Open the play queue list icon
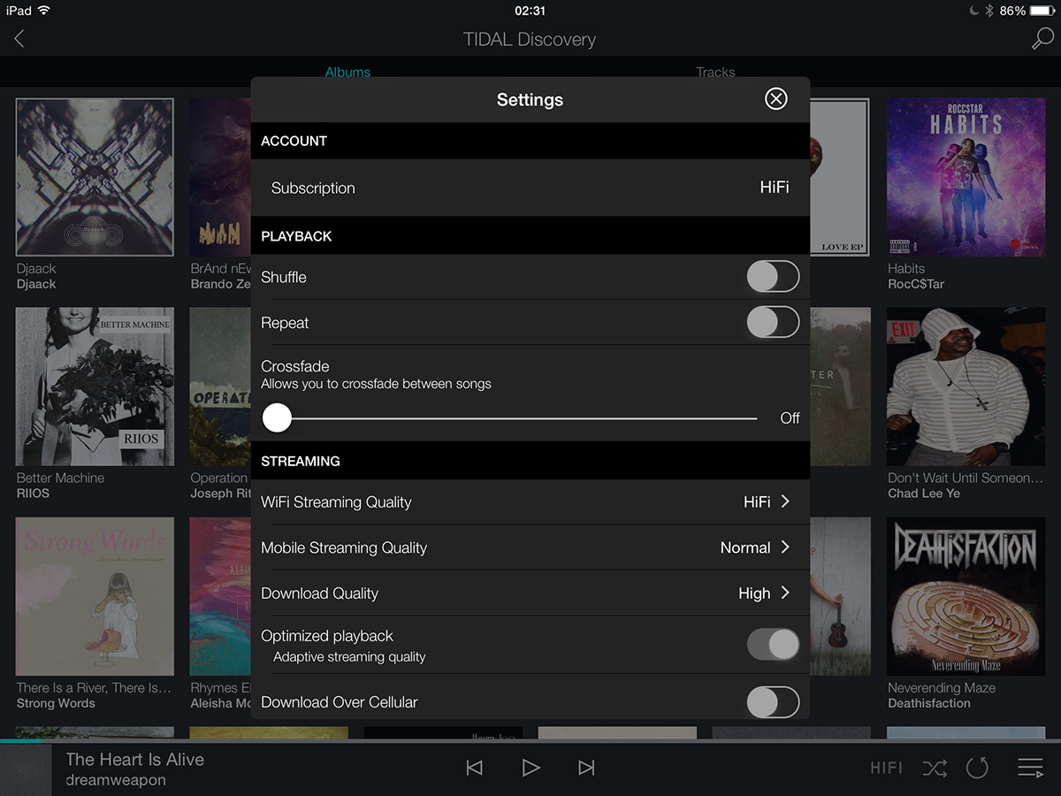Screen dimensions: 1061x796 tap(1030, 768)
